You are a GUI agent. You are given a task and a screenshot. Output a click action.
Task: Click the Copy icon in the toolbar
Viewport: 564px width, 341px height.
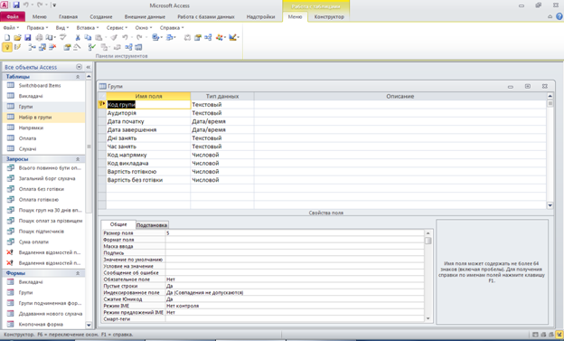[x=88, y=37]
